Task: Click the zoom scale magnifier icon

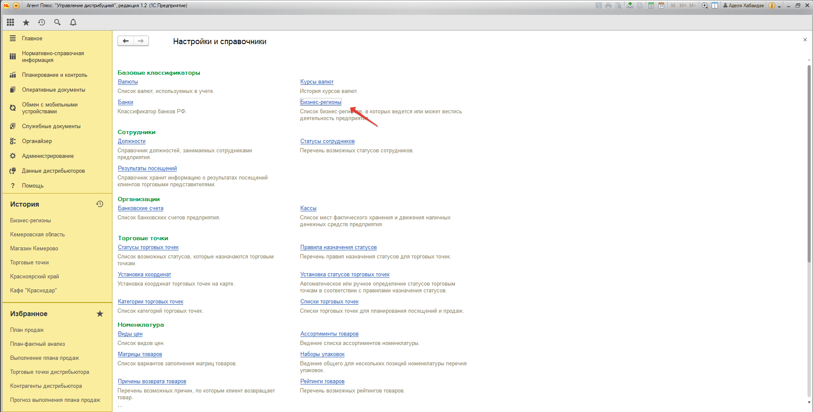Action: (705, 6)
